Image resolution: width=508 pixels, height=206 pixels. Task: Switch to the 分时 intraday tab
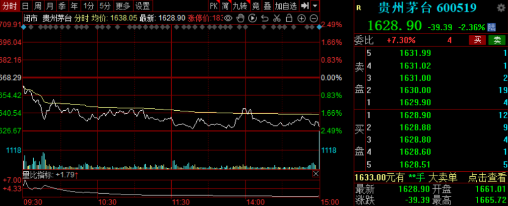coord(9,6)
